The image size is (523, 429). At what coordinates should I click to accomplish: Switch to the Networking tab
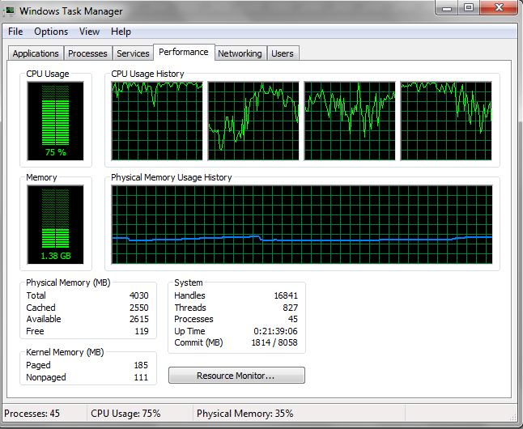240,53
